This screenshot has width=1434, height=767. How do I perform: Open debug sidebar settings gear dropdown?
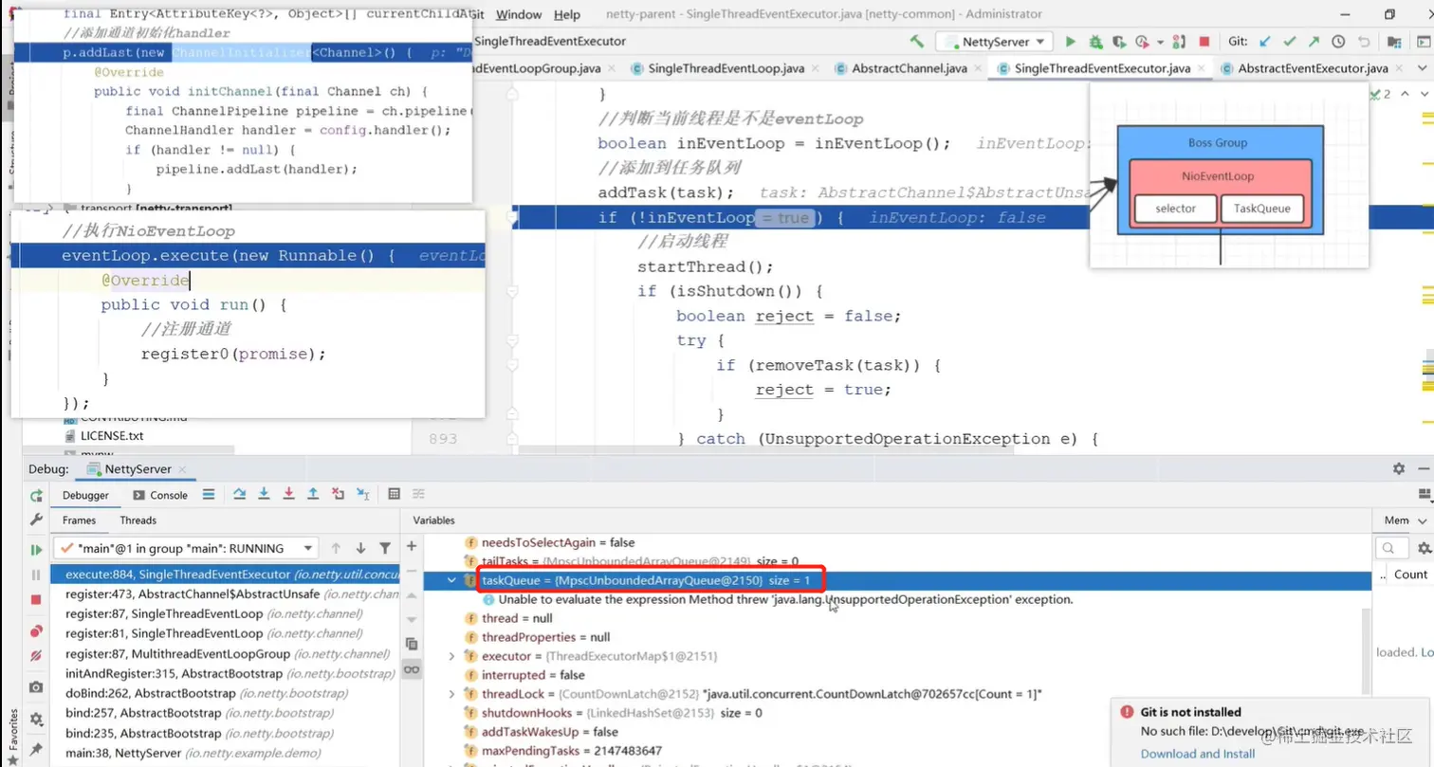point(39,719)
